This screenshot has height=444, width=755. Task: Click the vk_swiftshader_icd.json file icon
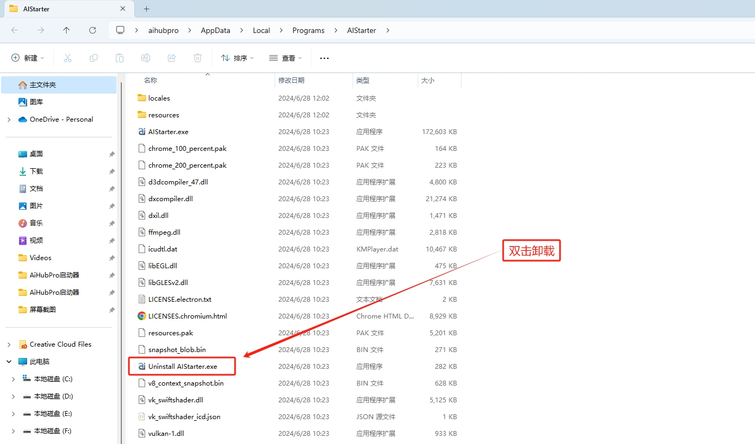pyautogui.click(x=142, y=416)
